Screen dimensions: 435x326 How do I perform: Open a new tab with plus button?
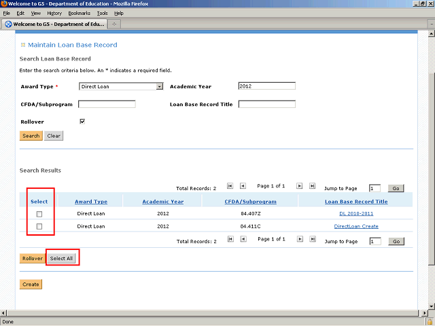(x=114, y=24)
